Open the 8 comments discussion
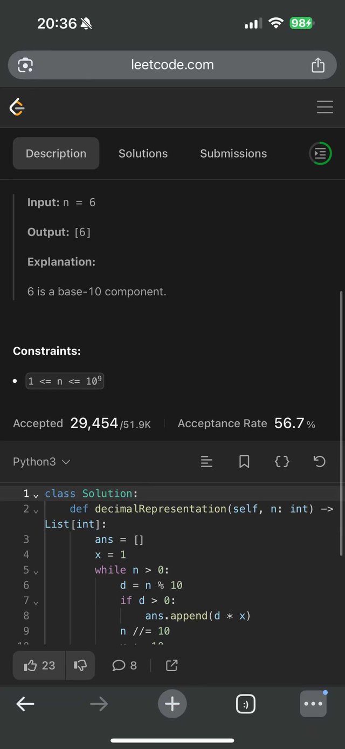The width and height of the screenshot is (345, 749). tap(125, 665)
